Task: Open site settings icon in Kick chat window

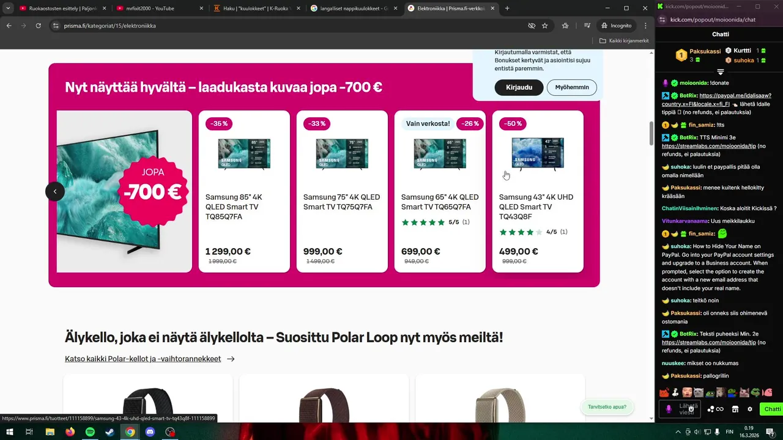Action: pyautogui.click(x=663, y=20)
